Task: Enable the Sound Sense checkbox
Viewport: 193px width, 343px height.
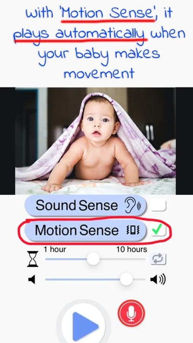Action: (158, 205)
